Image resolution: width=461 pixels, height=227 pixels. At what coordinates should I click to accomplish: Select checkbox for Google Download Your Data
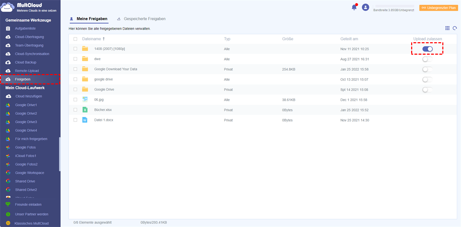pyautogui.click(x=75, y=69)
